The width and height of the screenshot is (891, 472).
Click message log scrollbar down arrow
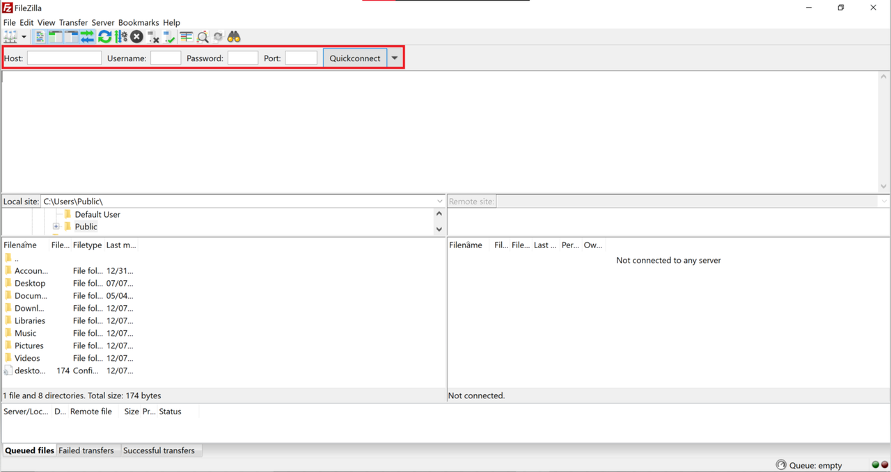click(x=883, y=186)
